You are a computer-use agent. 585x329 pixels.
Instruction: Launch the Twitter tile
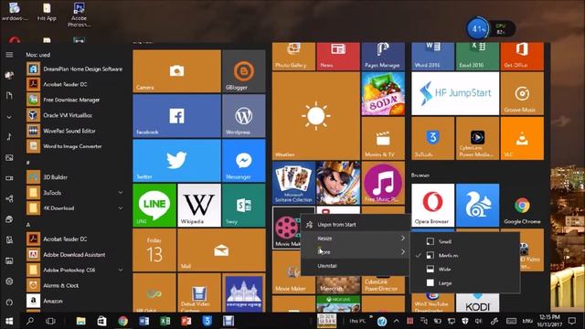176,161
